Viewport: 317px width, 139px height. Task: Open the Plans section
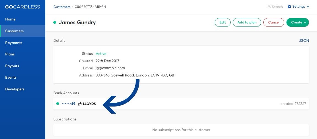[x=10, y=54]
